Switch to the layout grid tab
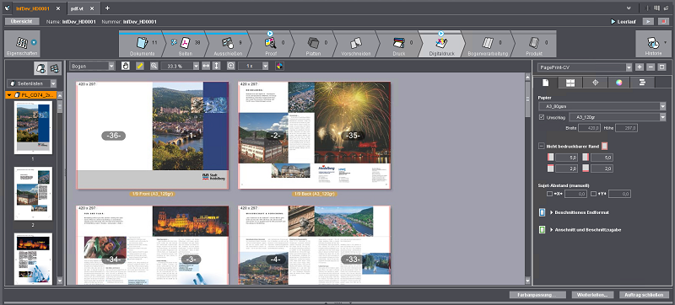 click(570, 83)
